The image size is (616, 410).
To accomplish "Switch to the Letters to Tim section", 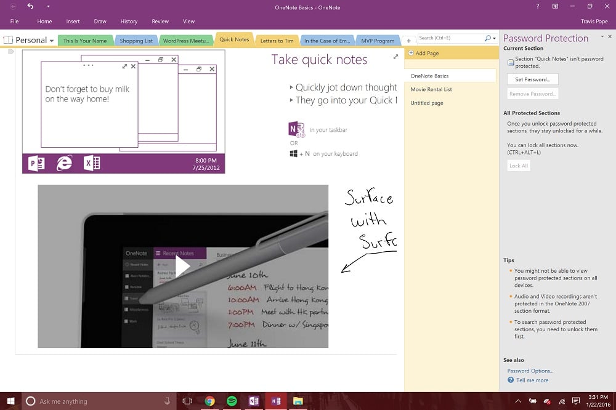I will (x=277, y=40).
